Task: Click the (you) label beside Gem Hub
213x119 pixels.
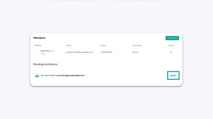Action: coord(52,51)
